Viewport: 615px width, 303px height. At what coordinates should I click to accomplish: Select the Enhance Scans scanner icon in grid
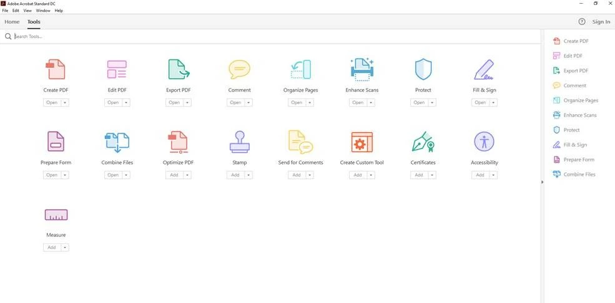coord(362,69)
